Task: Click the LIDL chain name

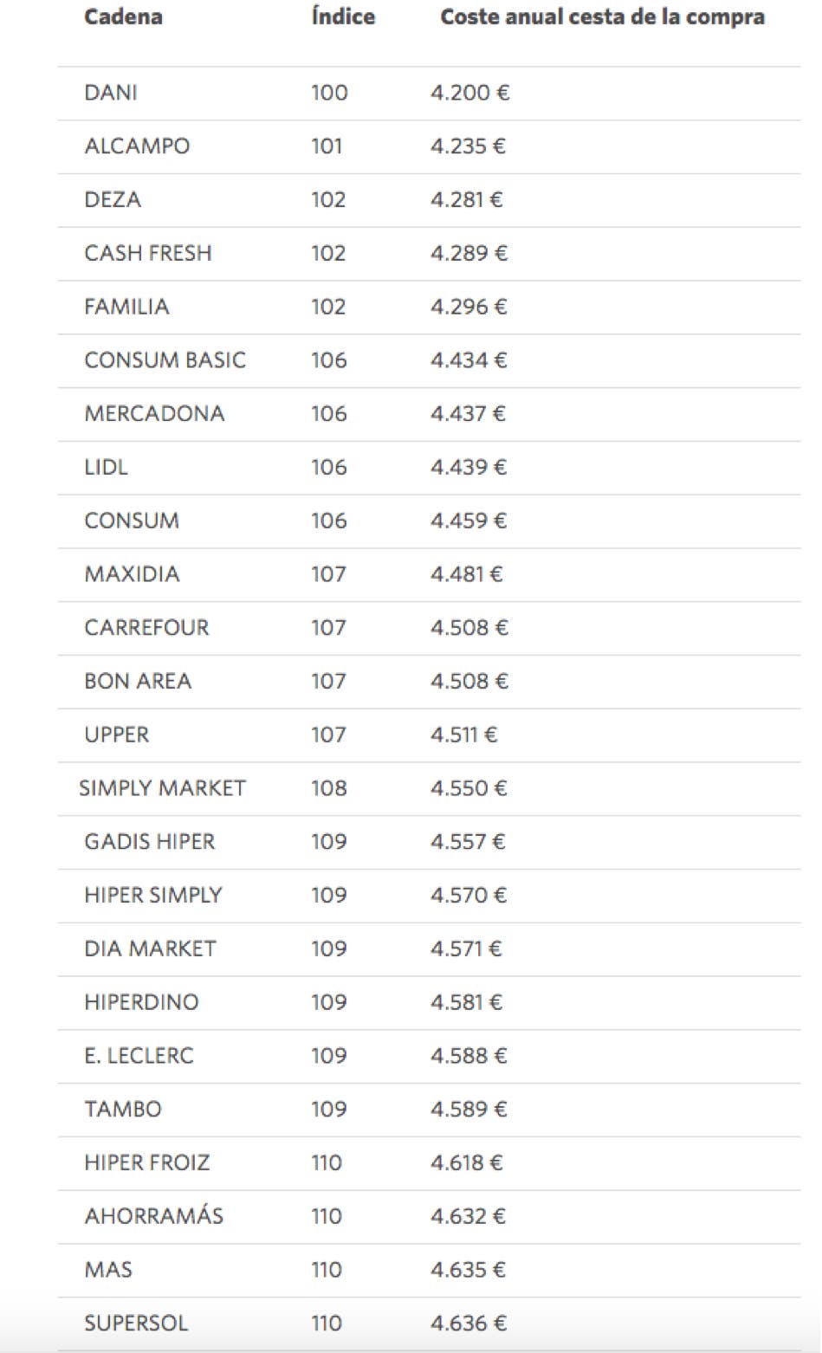Action: pyautogui.click(x=106, y=468)
